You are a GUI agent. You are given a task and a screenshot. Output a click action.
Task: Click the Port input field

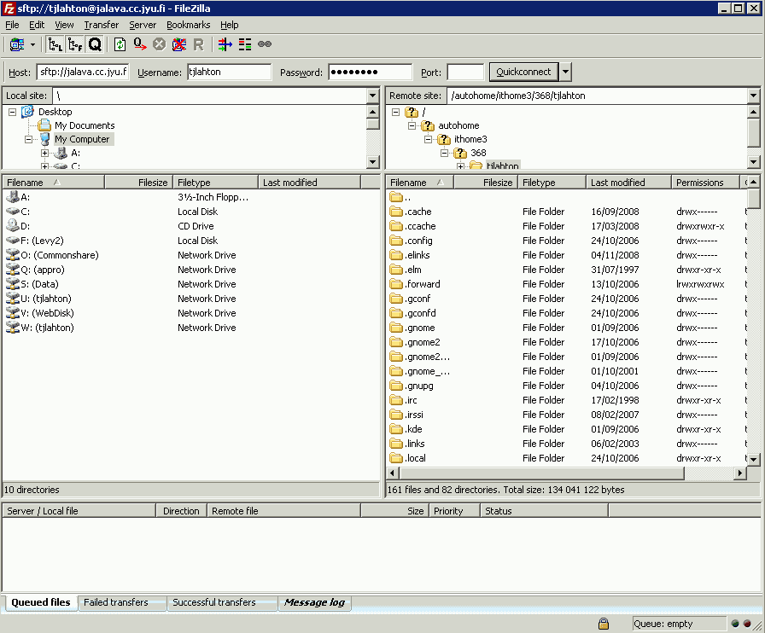point(465,73)
